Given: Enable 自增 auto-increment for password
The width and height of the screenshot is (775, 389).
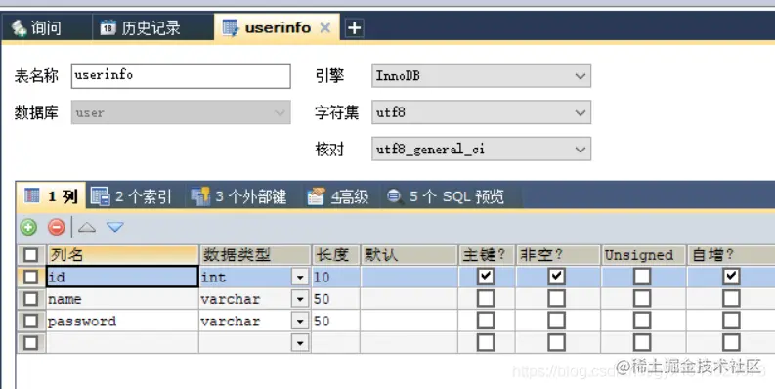Looking at the screenshot, I should [x=731, y=321].
